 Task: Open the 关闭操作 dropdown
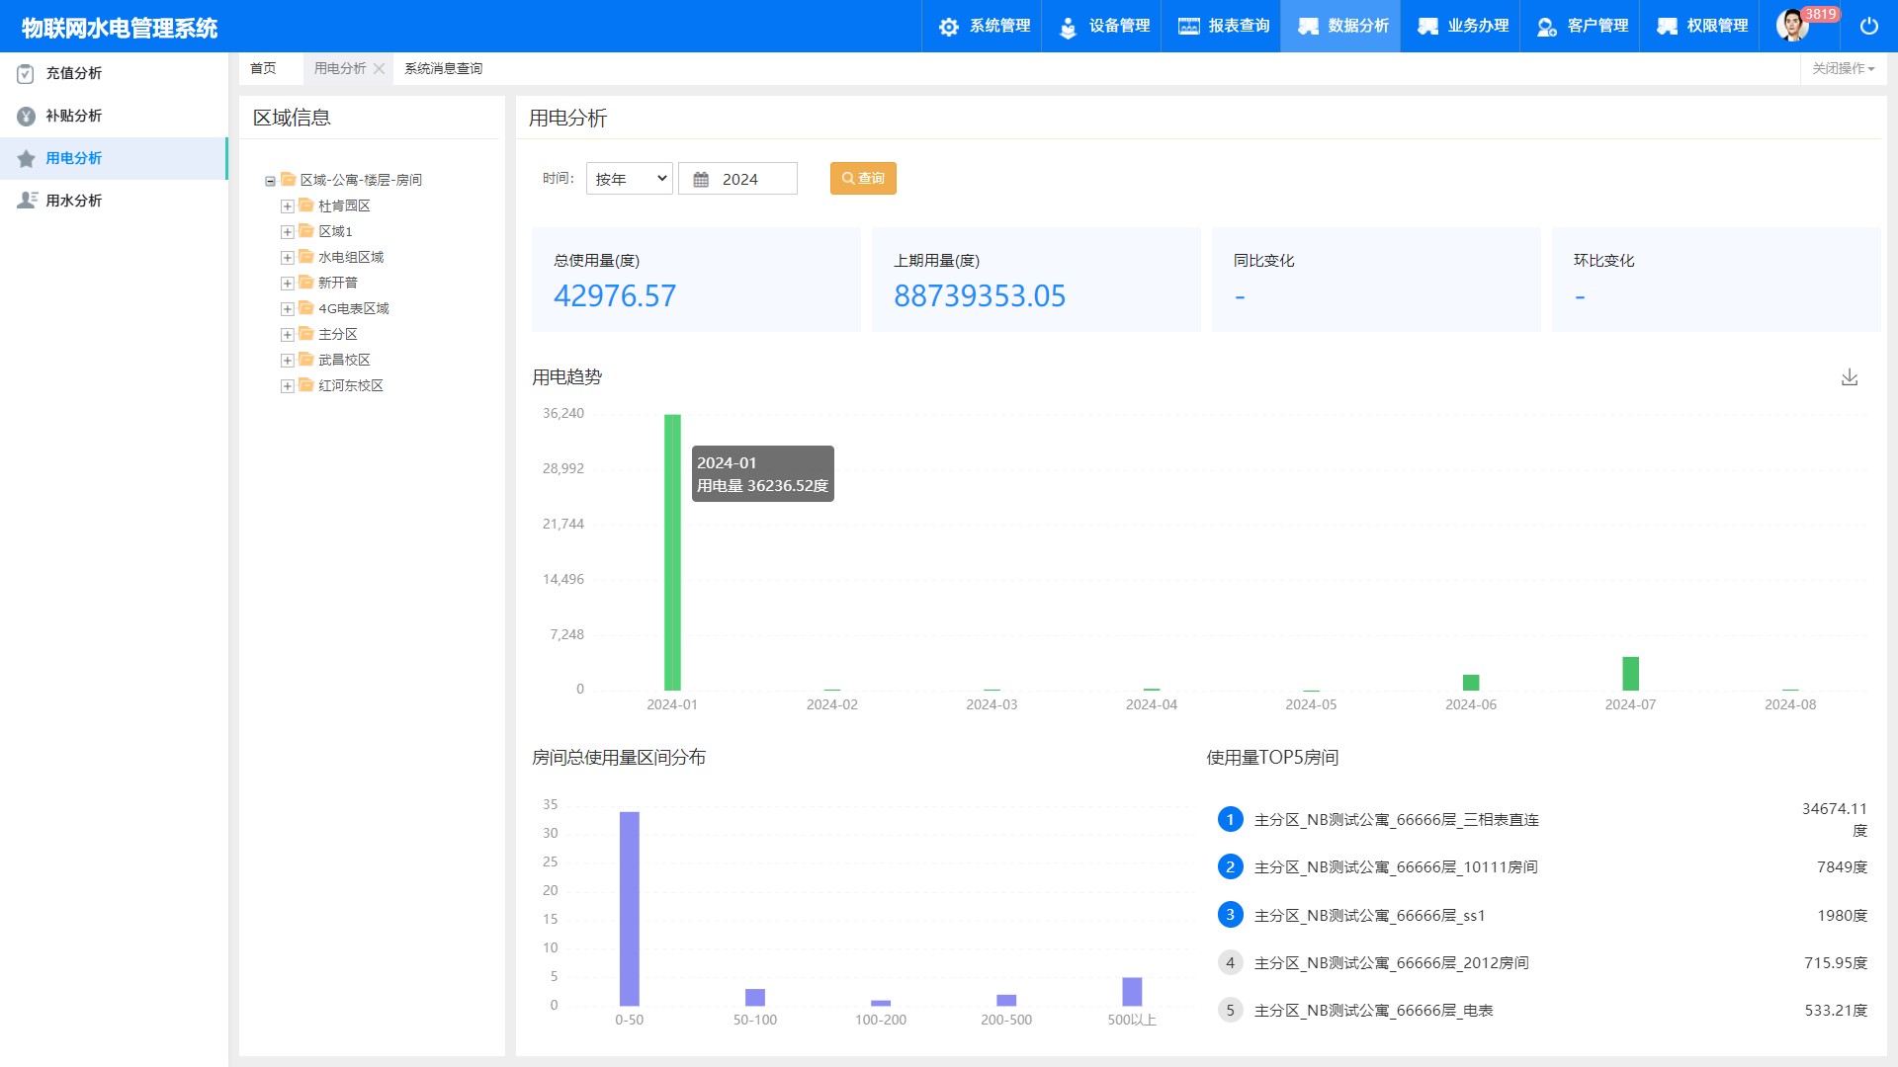(x=1843, y=68)
